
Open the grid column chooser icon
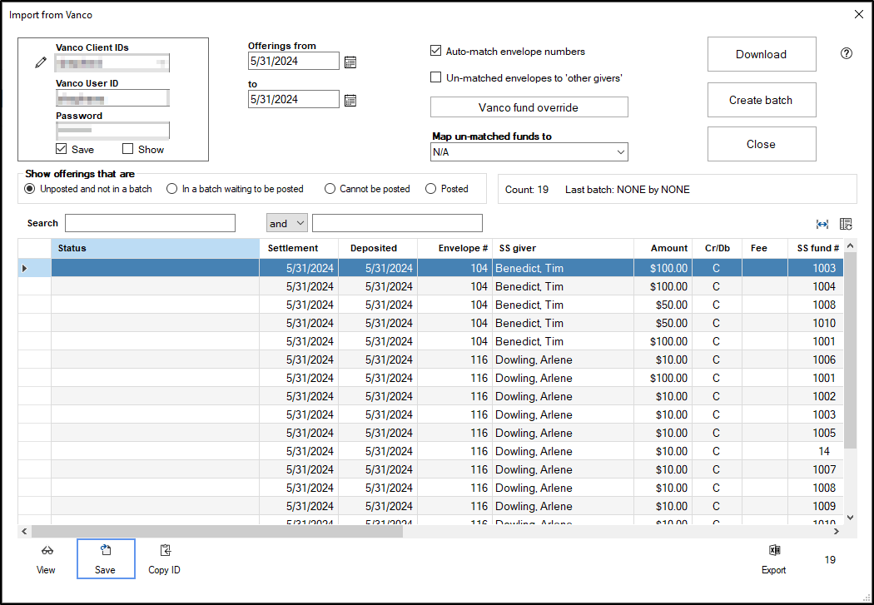(846, 224)
